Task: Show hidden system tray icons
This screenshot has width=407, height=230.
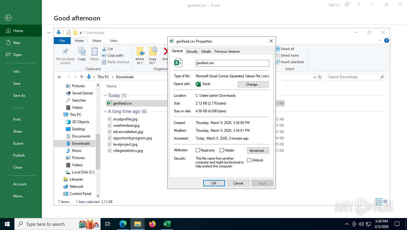Action: click(347, 224)
